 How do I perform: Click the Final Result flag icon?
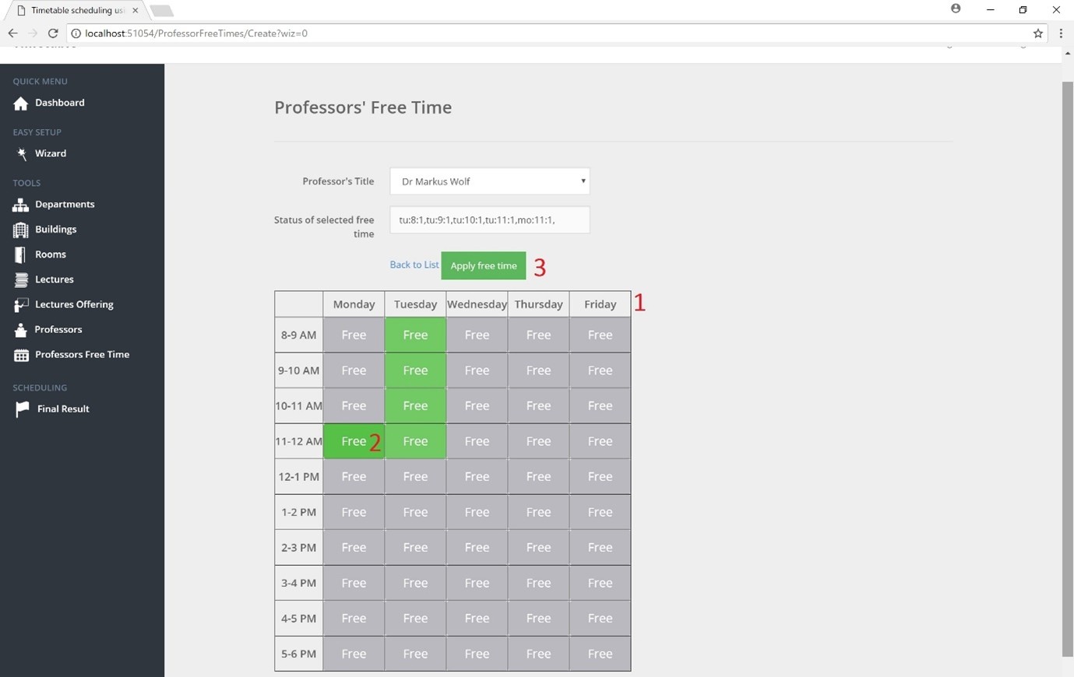click(22, 409)
